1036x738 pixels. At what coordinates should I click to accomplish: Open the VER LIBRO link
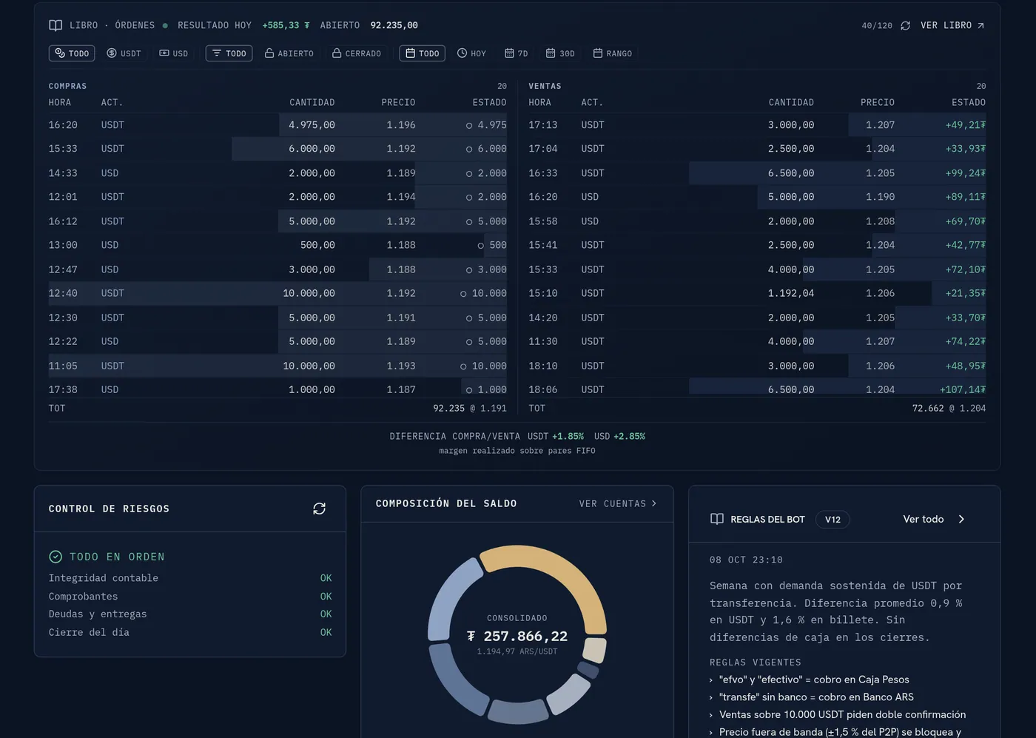point(952,25)
